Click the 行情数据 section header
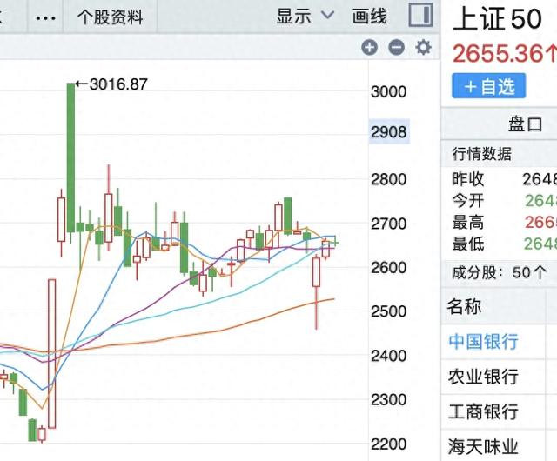 coord(481,154)
